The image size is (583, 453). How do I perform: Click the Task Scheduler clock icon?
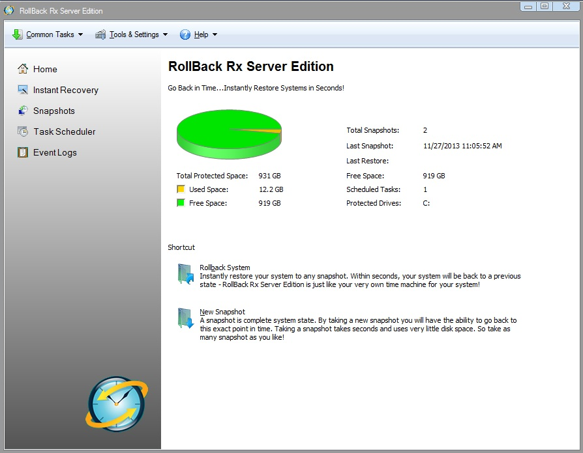coord(23,131)
